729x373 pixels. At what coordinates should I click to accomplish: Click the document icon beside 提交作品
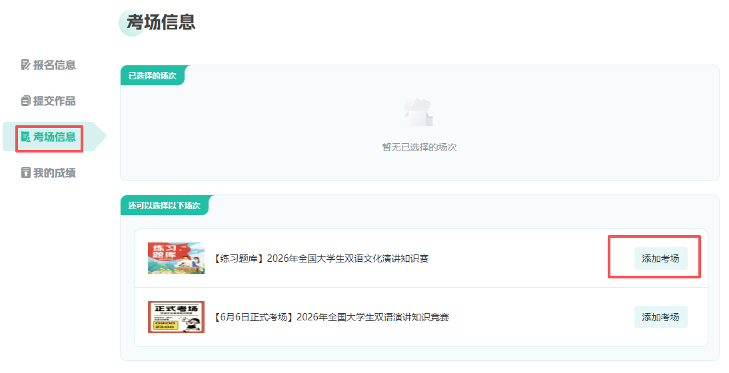tap(26, 101)
